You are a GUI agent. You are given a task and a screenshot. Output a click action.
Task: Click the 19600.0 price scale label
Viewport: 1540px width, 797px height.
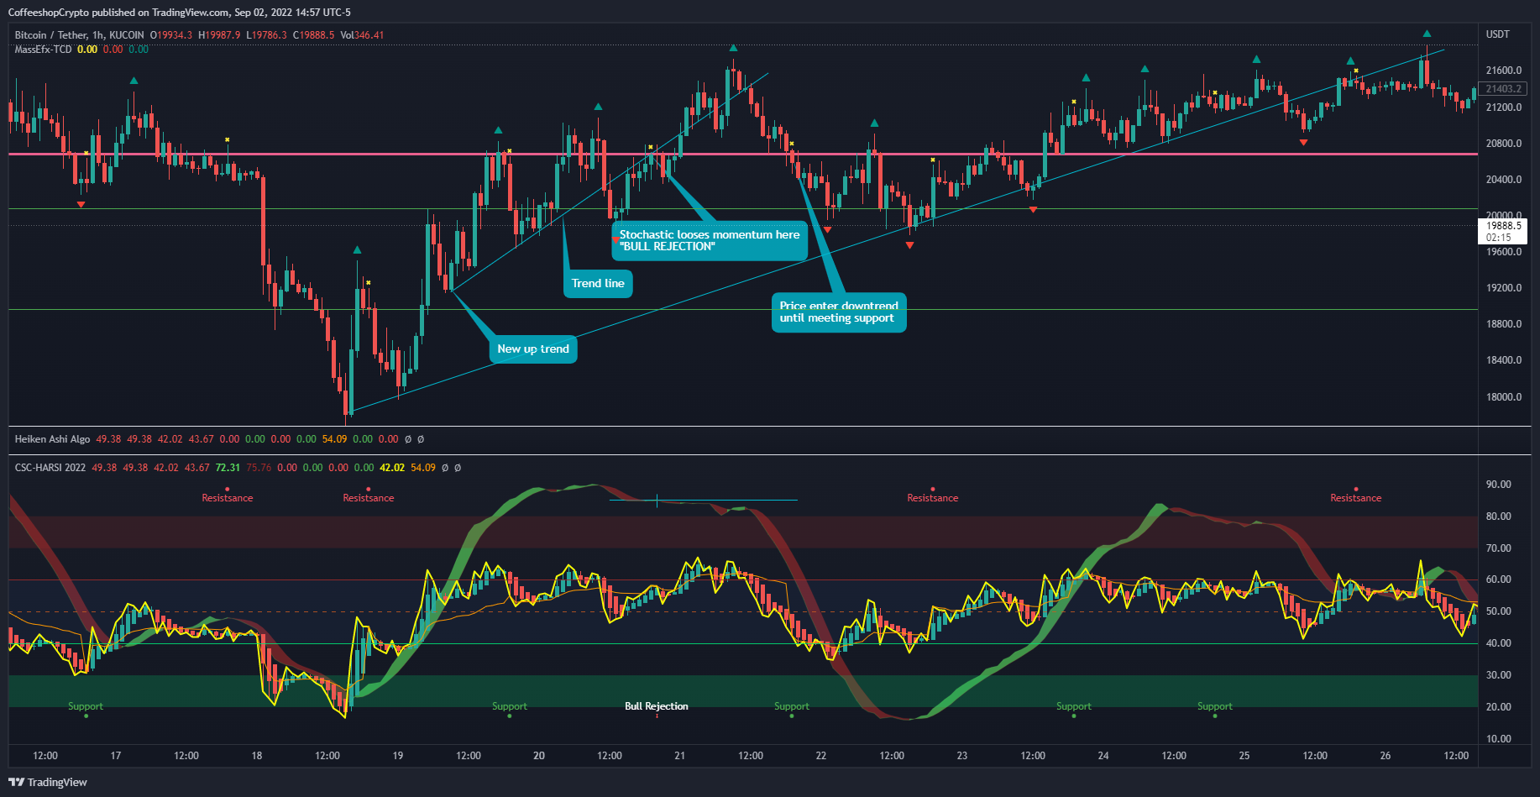pyautogui.click(x=1504, y=252)
